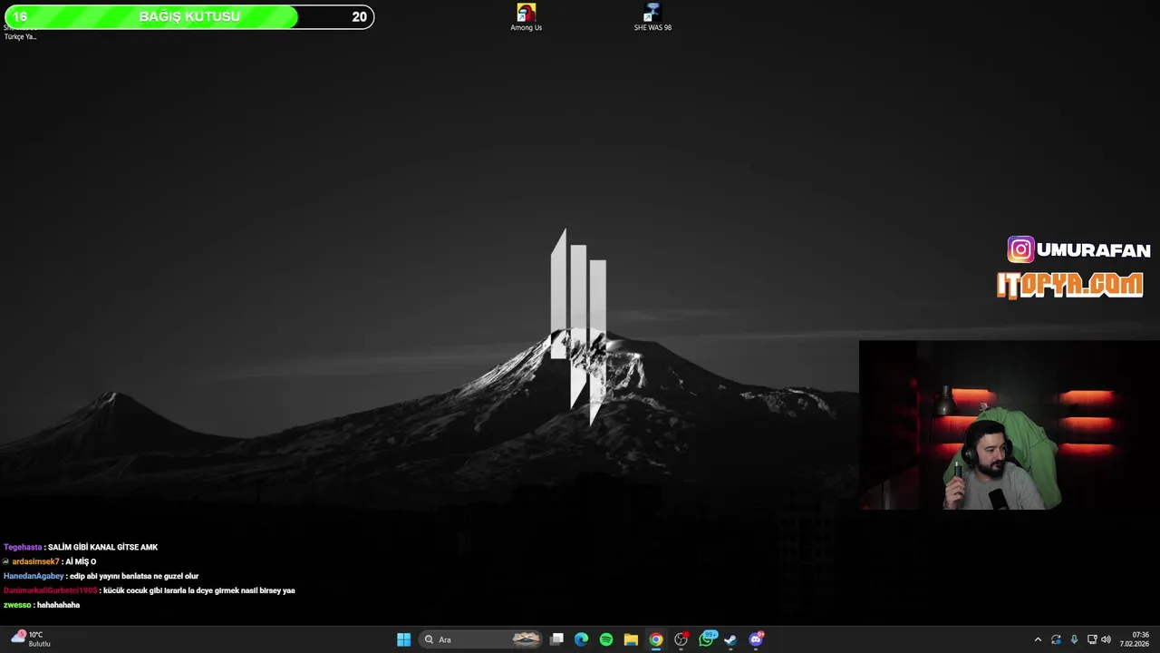Open Task View from the taskbar
The width and height of the screenshot is (1160, 653).
[x=556, y=639]
